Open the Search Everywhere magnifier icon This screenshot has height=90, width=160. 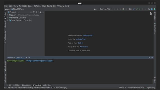(149, 9)
